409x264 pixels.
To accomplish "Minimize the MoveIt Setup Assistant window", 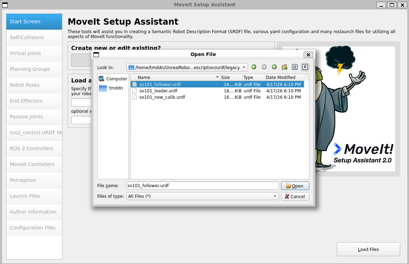I will click(x=382, y=5).
